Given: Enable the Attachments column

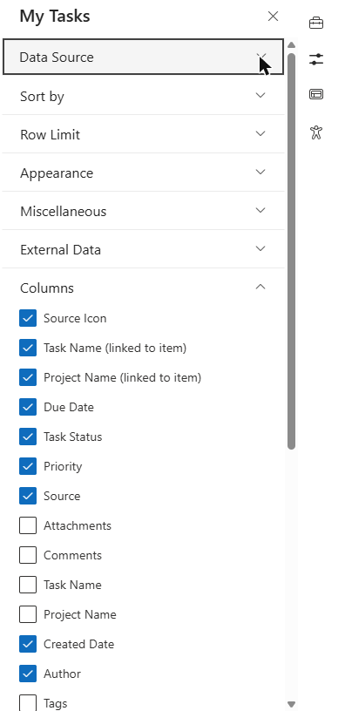Looking at the screenshot, I should tap(28, 525).
